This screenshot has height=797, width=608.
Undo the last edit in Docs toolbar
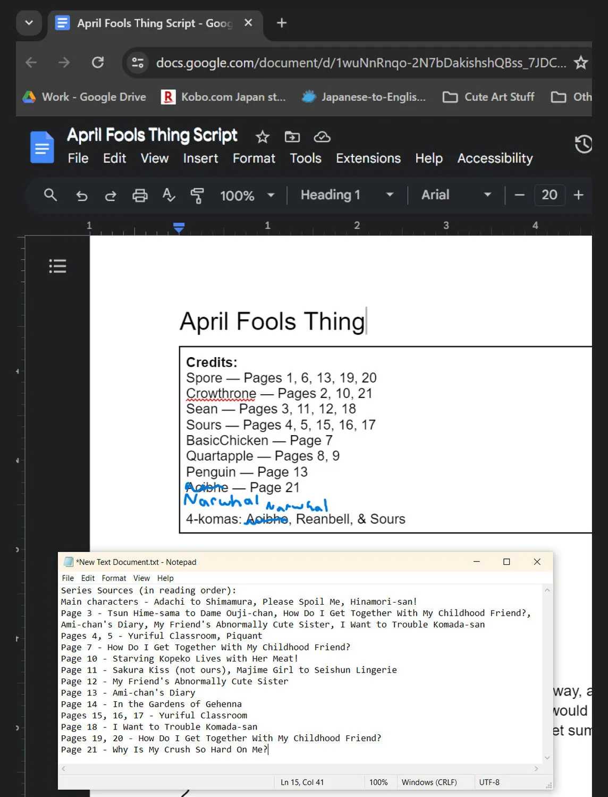[x=81, y=196]
